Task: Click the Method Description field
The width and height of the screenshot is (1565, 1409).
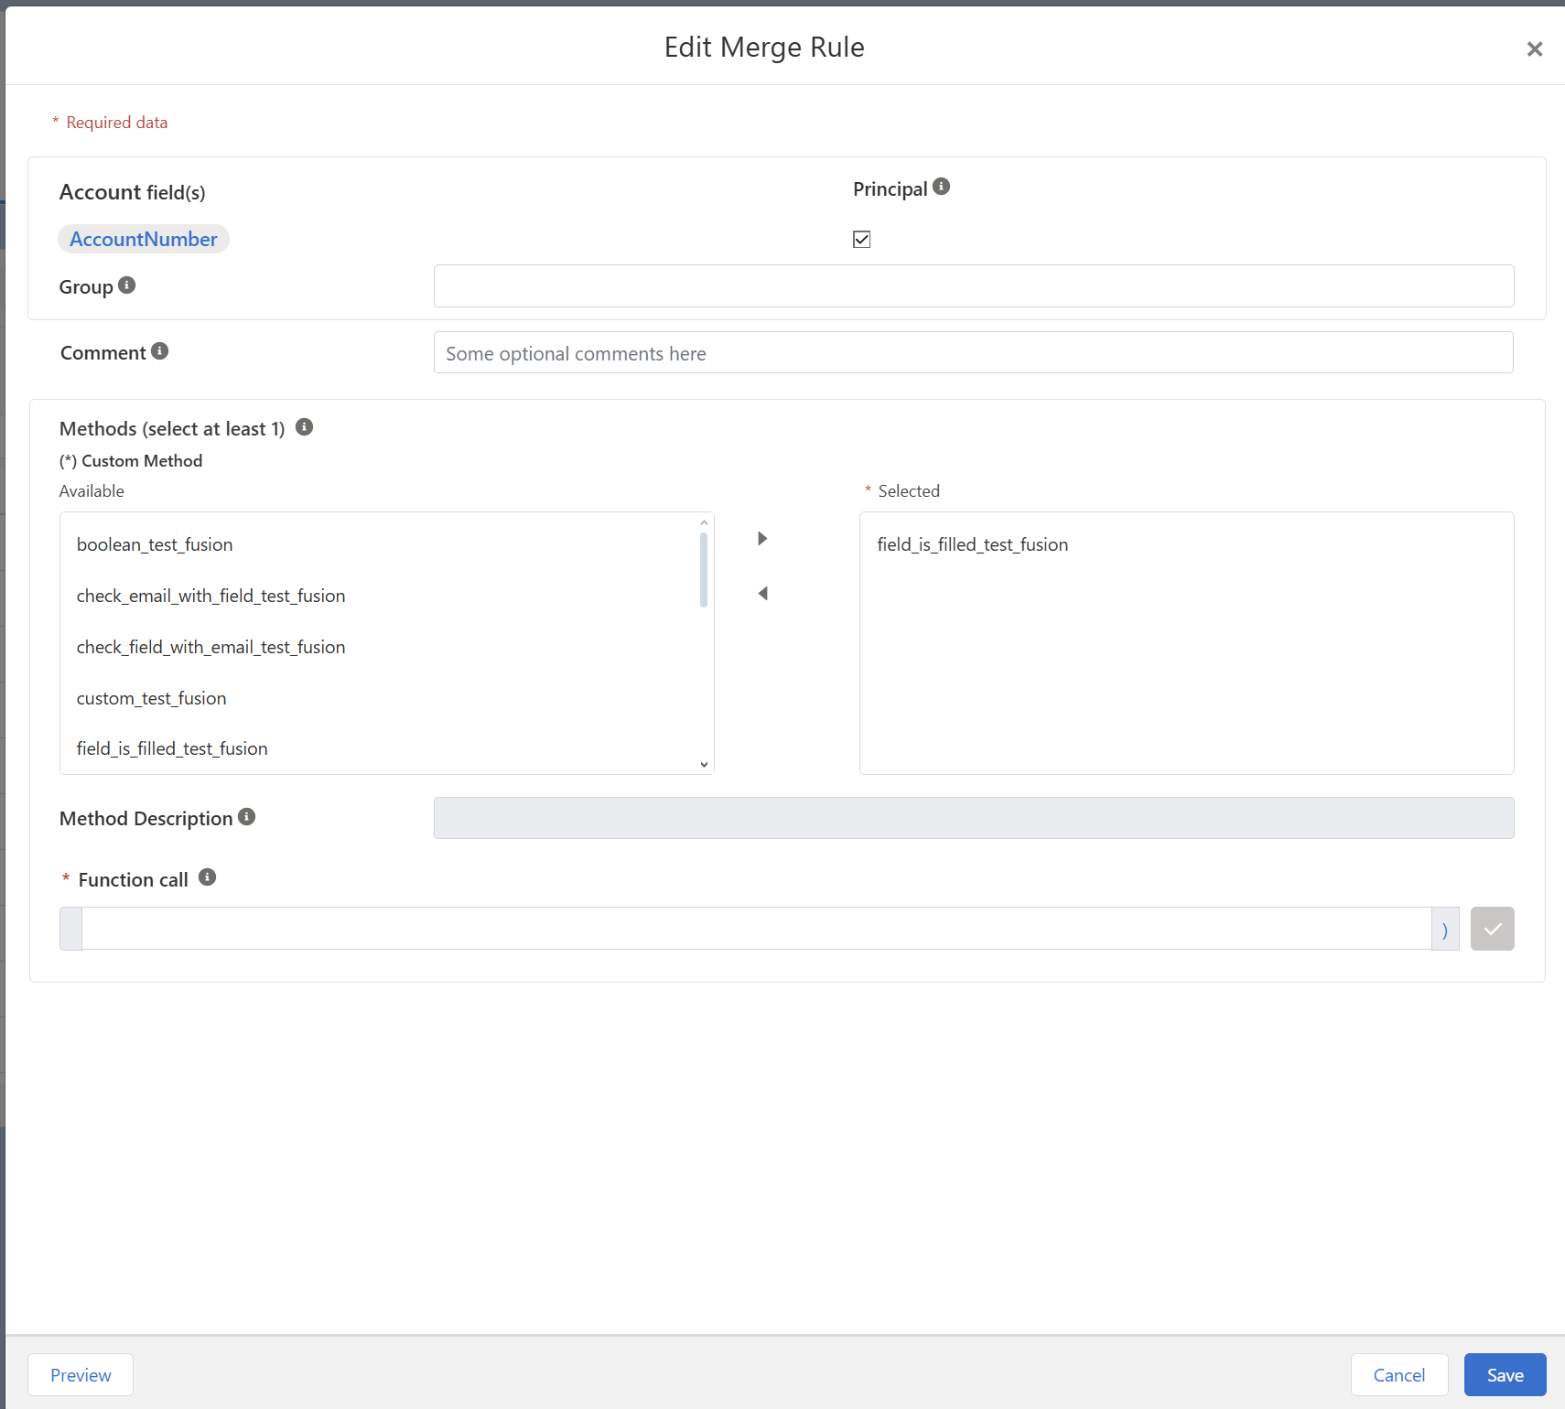Action: pos(974,818)
